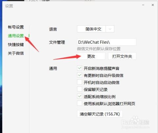Expand the 简体中文 language dropdown arrow
Image resolution: width=158 pixels, height=133 pixels.
pyautogui.click(x=110, y=29)
